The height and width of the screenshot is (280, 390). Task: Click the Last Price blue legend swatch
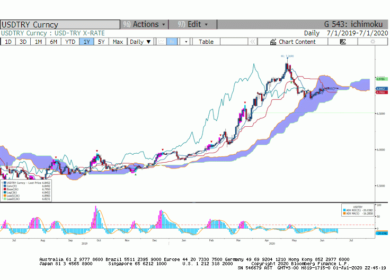[5, 183]
